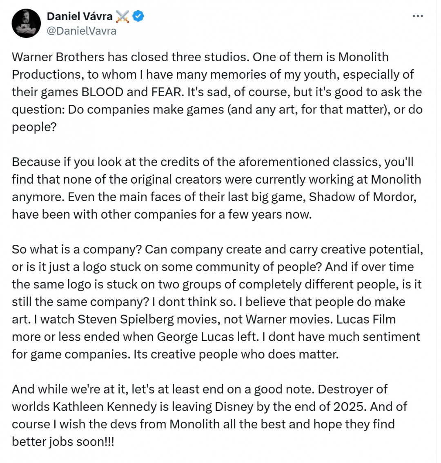Image resolution: width=441 pixels, height=463 pixels.
Task: Click the line starting 'So what is a company?'
Action: tap(217, 250)
